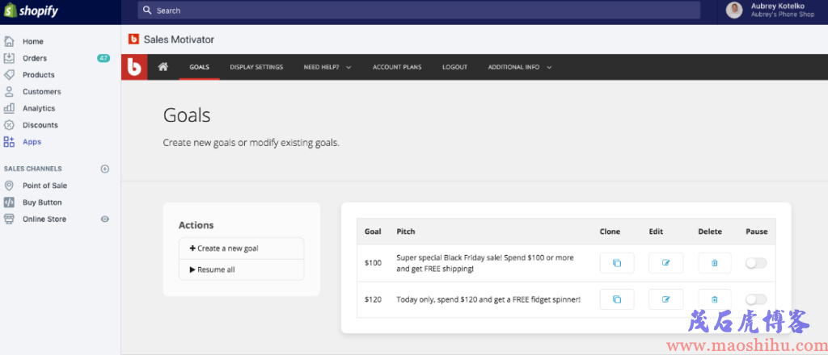The image size is (828, 355).
Task: Click Create a new goal
Action: point(241,248)
